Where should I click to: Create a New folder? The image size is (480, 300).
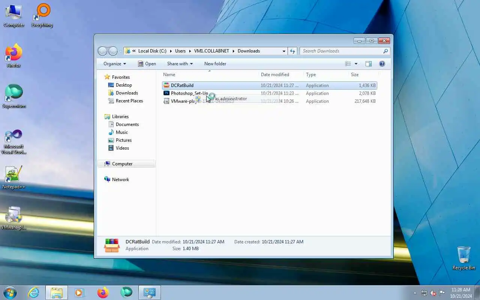tap(215, 64)
